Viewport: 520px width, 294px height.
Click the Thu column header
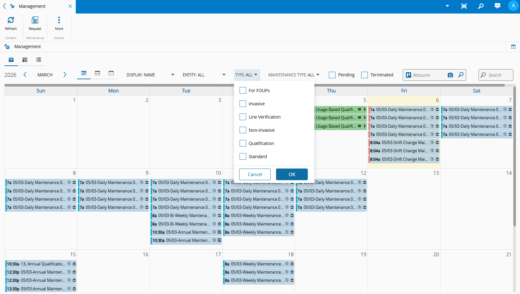coord(331,91)
